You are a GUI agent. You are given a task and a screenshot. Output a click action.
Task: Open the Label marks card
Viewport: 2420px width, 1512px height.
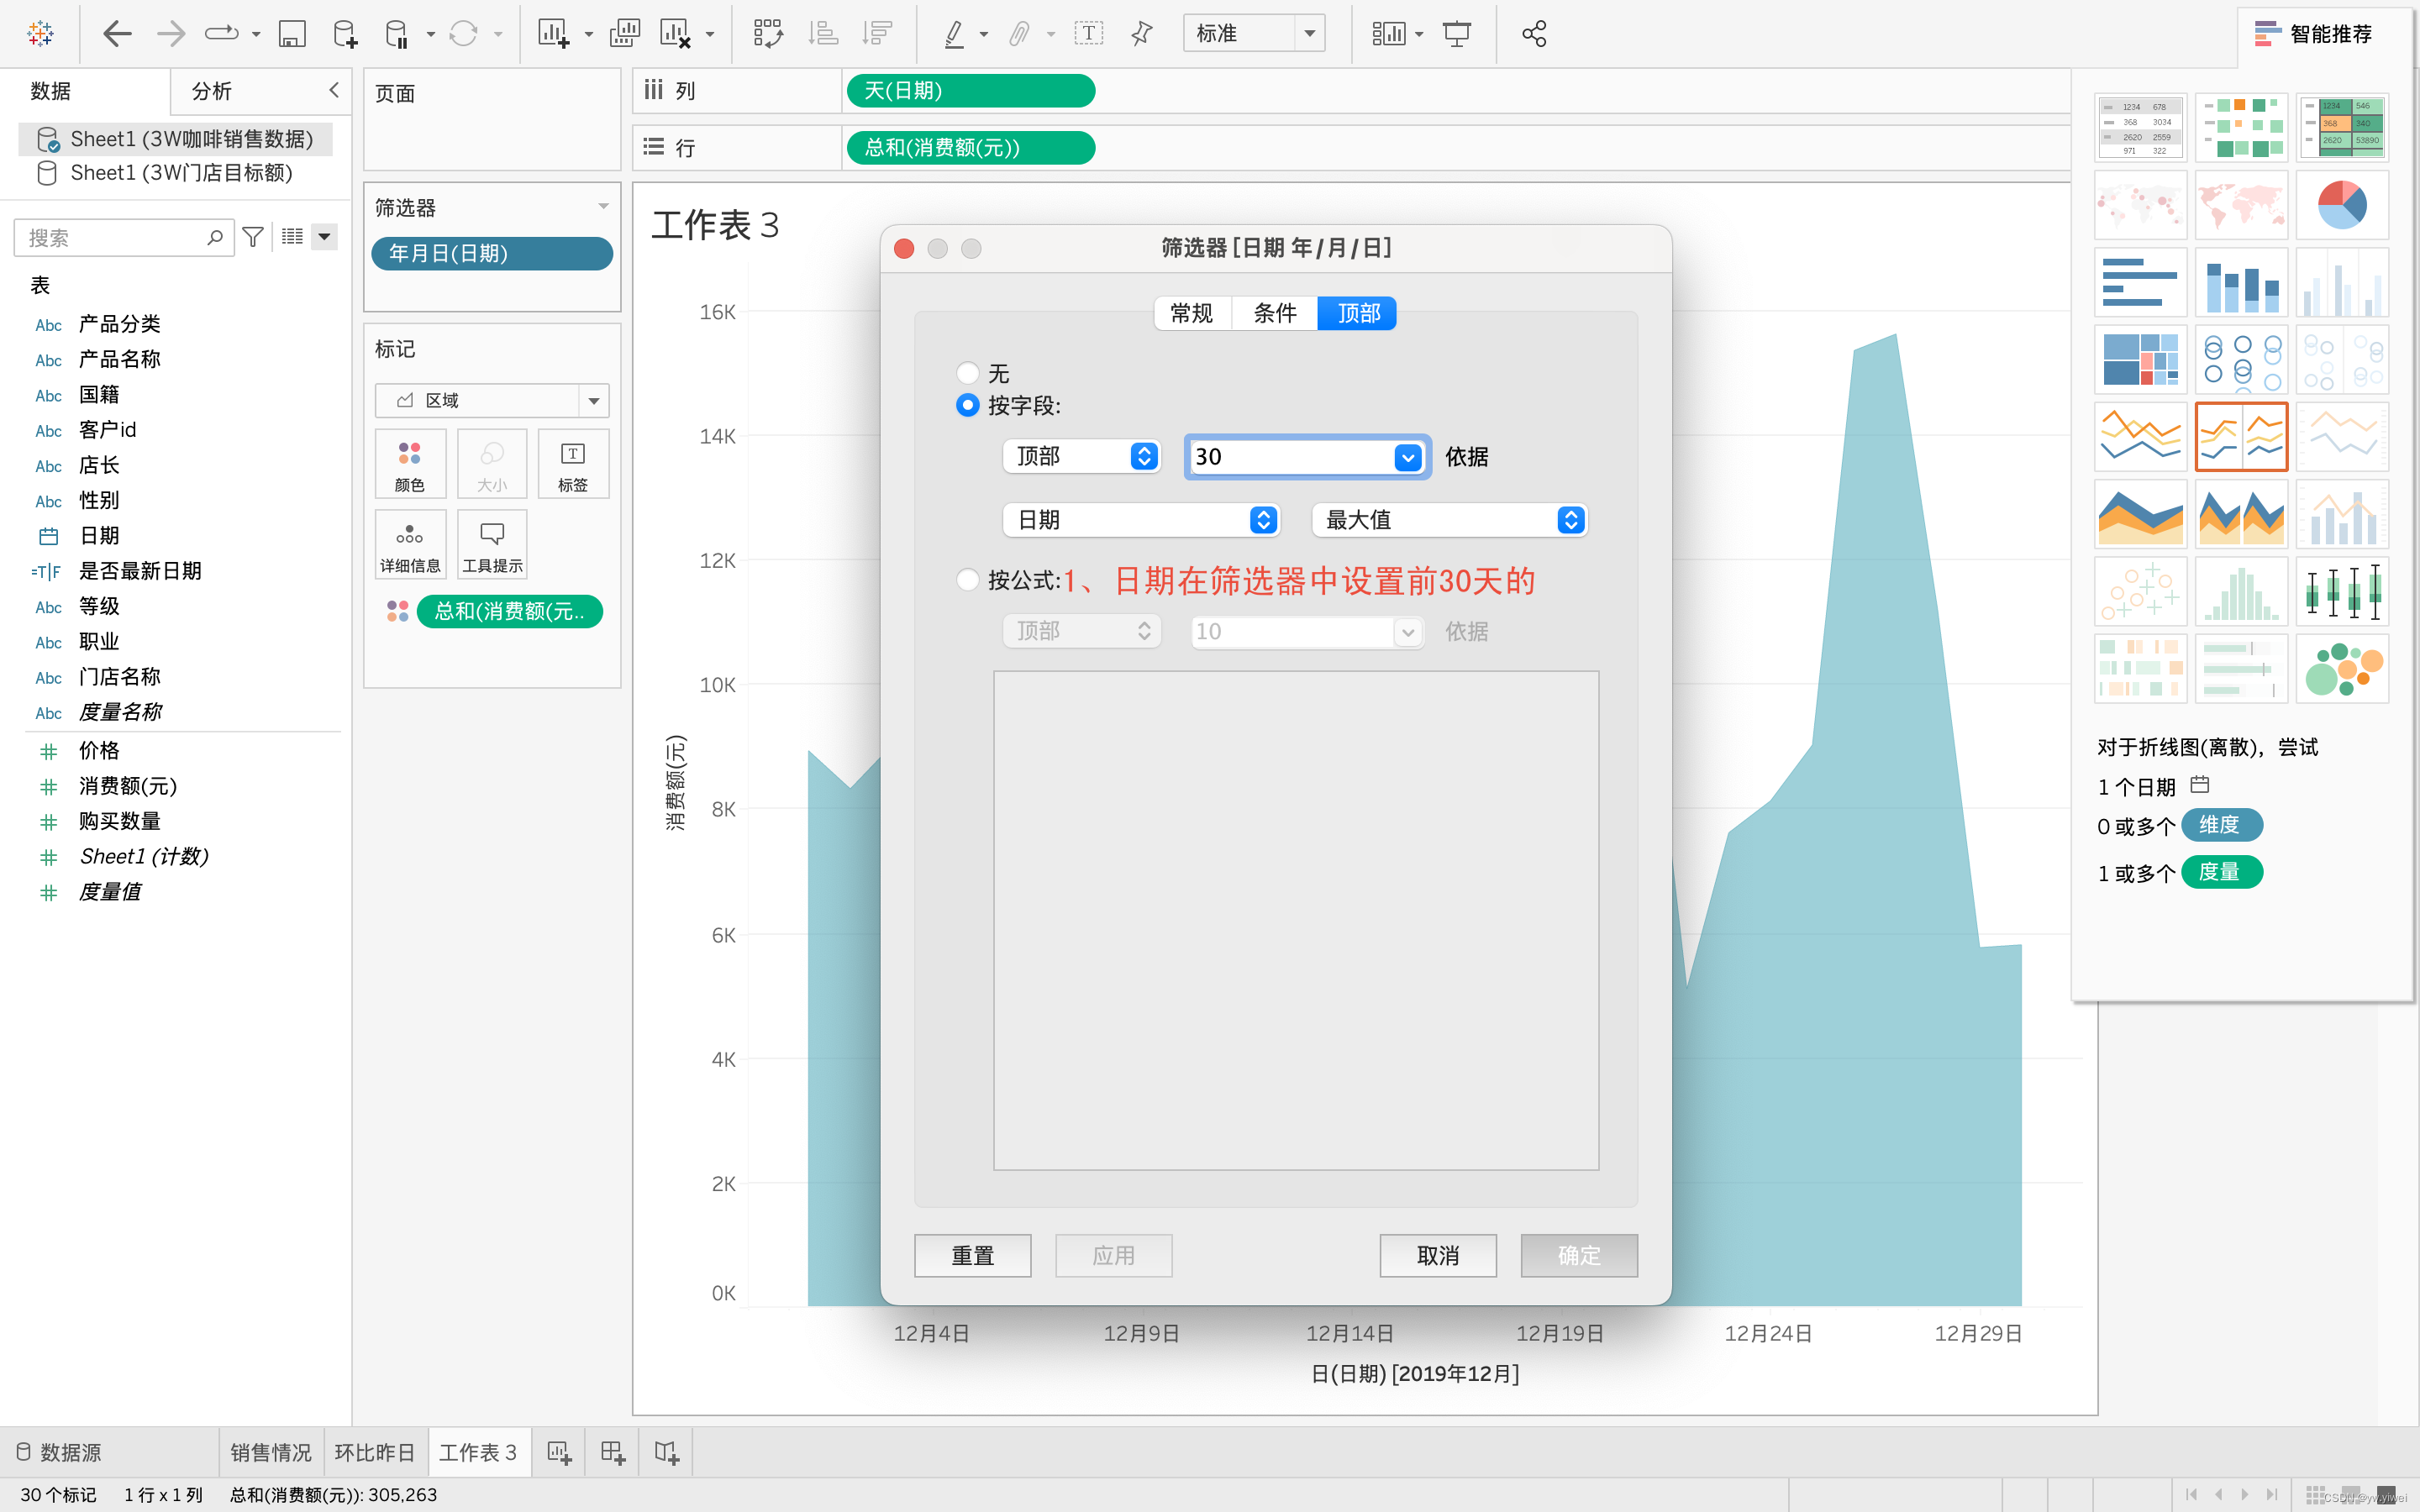click(573, 464)
